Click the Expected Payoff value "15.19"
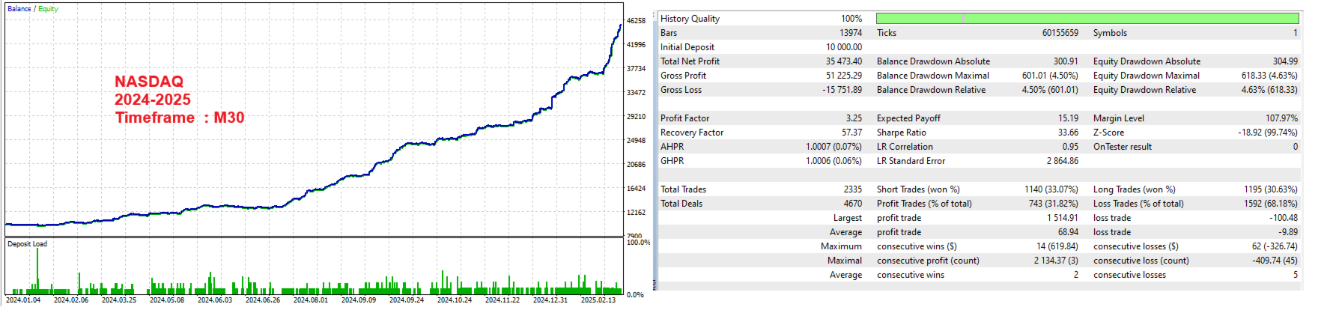1333x313 pixels. click(1069, 118)
